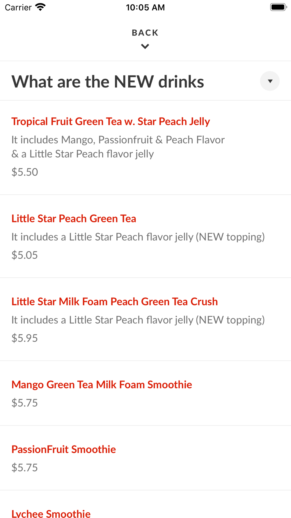
Task: Tap the description above the $5.95 price
Action: pyautogui.click(x=138, y=320)
